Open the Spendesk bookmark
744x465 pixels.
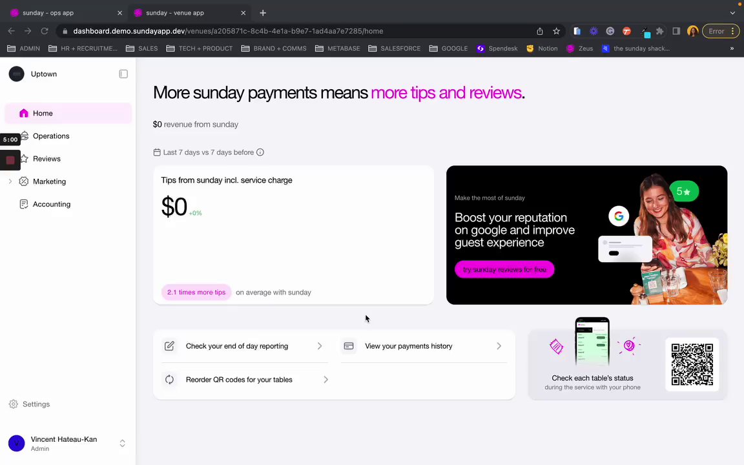tap(497, 48)
